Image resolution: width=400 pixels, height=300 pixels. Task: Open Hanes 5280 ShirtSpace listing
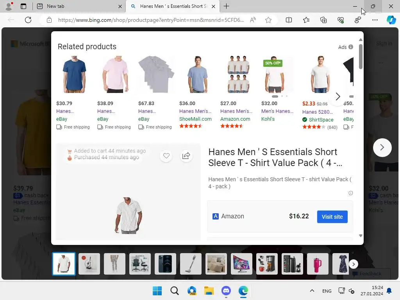pos(317,112)
